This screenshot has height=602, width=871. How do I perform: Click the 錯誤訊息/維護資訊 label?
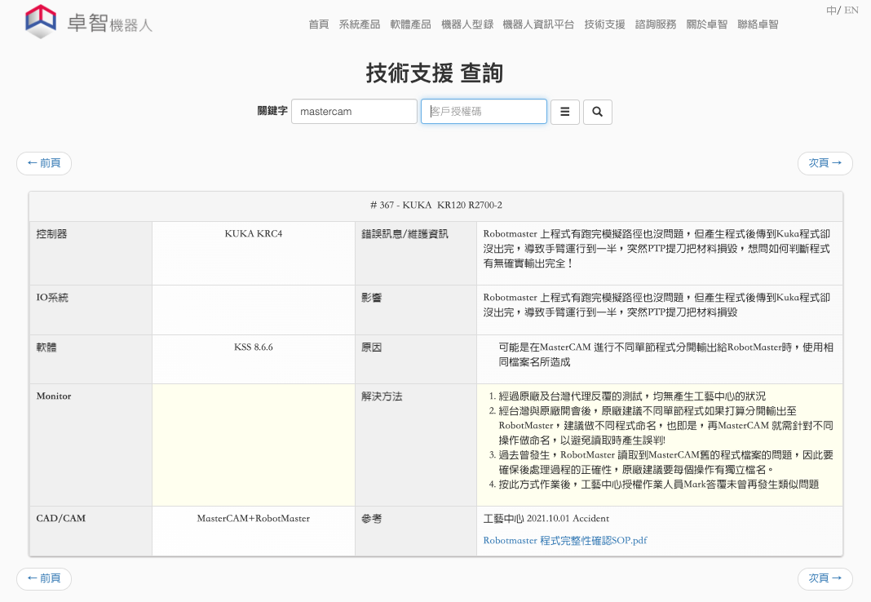click(405, 234)
